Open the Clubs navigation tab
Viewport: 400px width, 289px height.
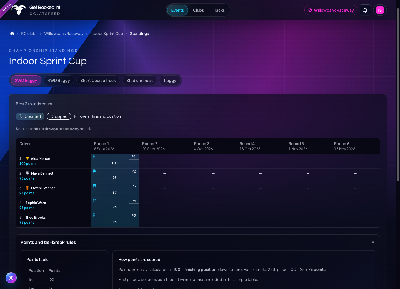click(199, 10)
